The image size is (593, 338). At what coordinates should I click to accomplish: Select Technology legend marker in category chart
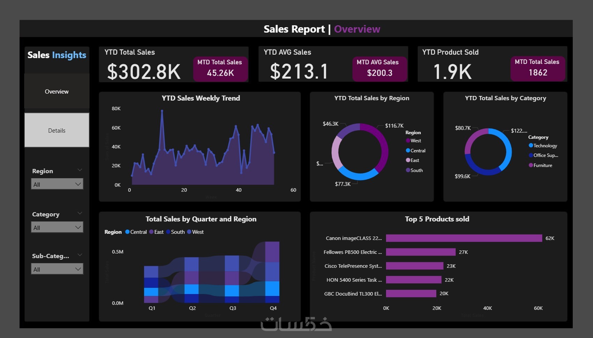[x=531, y=146]
